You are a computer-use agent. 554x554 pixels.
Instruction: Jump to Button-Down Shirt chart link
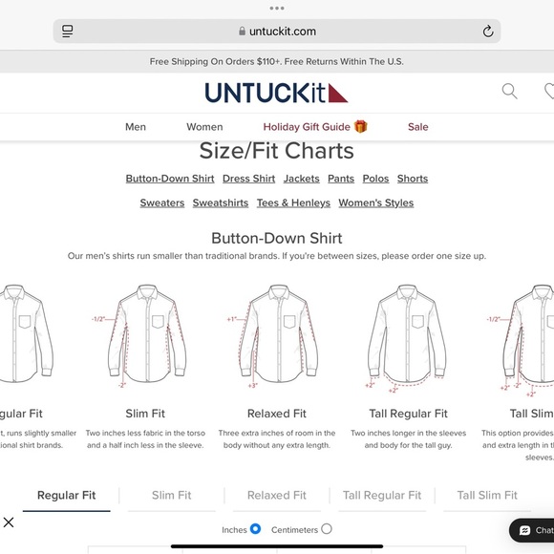[170, 179]
